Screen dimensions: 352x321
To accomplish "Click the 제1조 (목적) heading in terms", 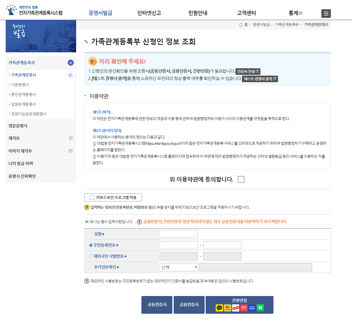I will tap(102, 112).
